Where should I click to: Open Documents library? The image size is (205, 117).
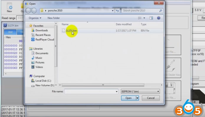click(x=42, y=53)
